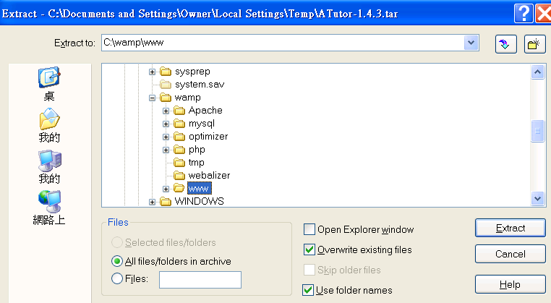The height and width of the screenshot is (303, 551).
Task: Select the 'optimizer' folder name in tree
Action: point(208,137)
